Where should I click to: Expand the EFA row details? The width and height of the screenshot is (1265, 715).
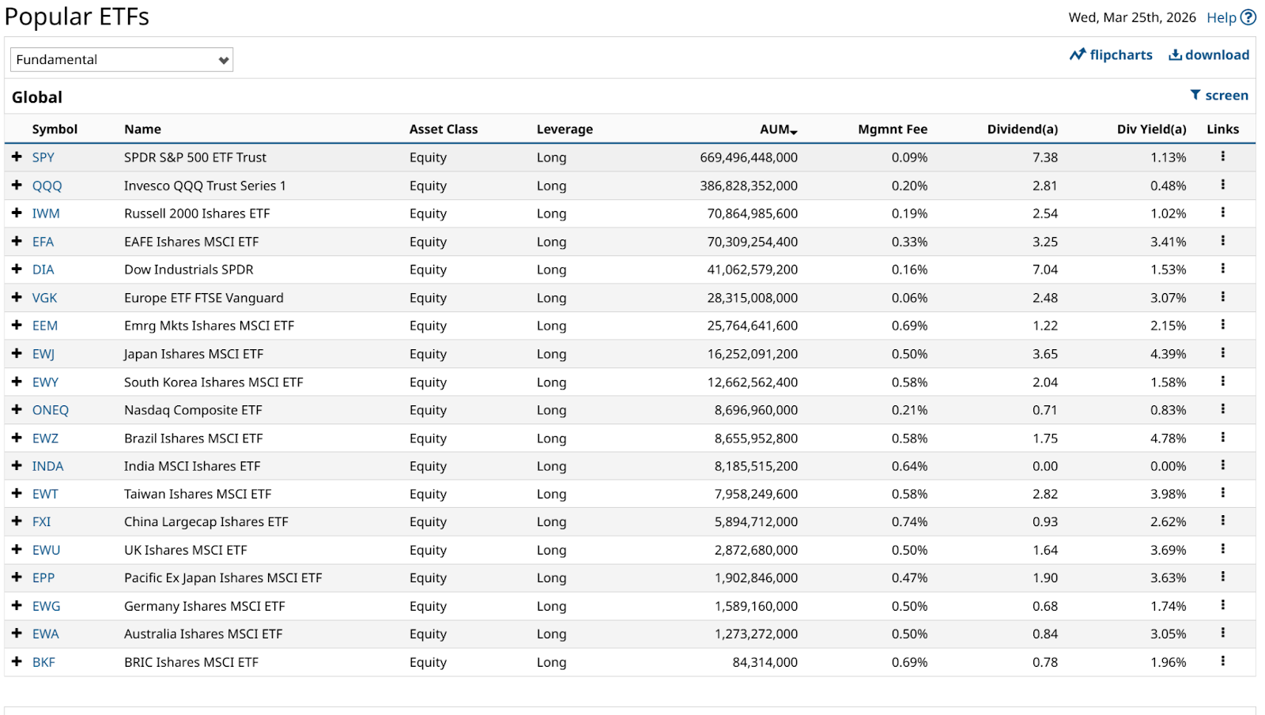[x=17, y=241]
